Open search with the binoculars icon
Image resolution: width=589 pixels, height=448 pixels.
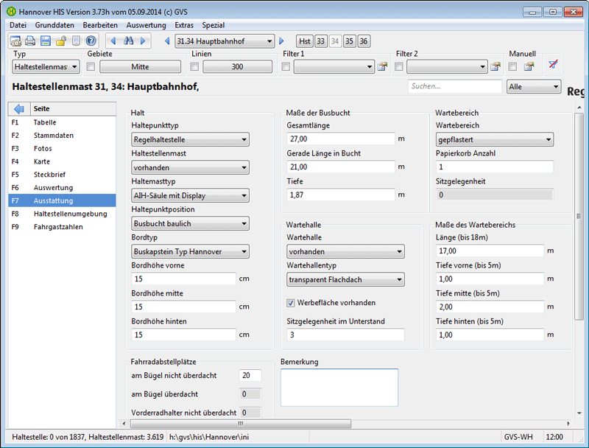point(128,41)
